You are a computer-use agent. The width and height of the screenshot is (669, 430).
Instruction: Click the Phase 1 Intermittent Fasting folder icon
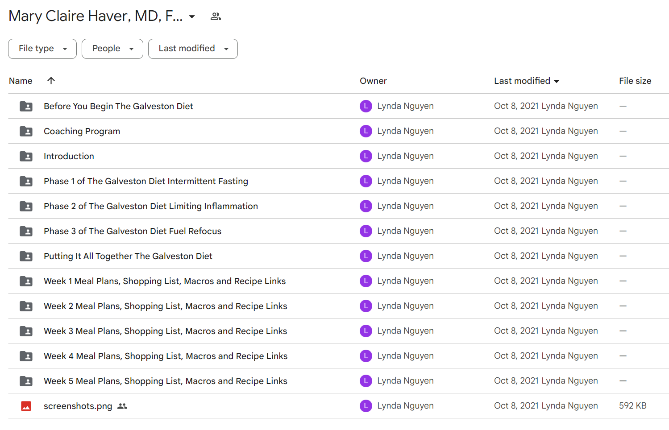tap(26, 181)
